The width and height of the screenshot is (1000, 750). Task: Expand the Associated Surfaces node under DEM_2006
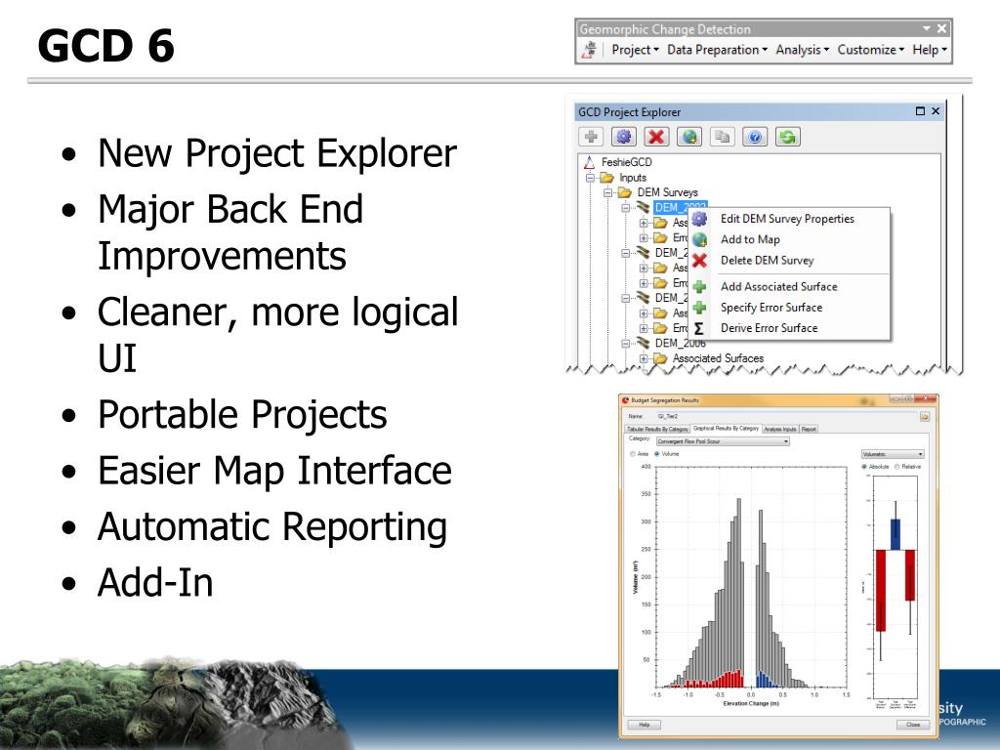[x=645, y=359]
